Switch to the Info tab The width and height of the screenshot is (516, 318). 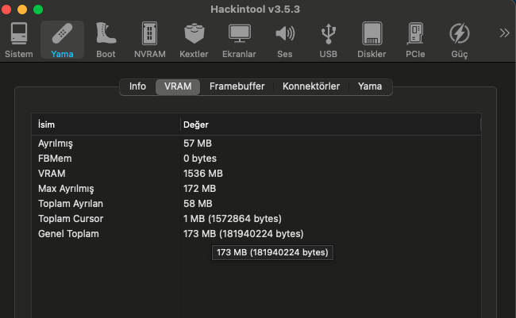point(137,86)
